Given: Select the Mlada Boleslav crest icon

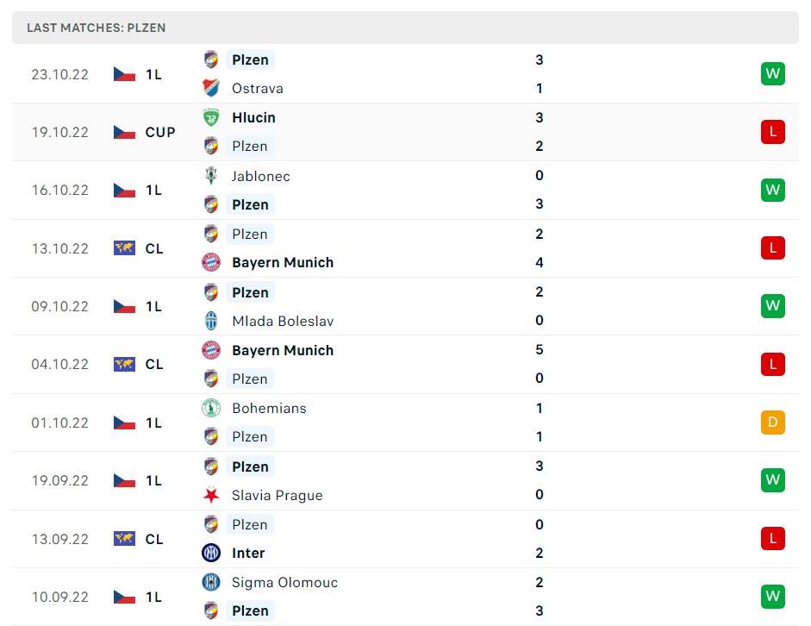Looking at the screenshot, I should [x=211, y=320].
